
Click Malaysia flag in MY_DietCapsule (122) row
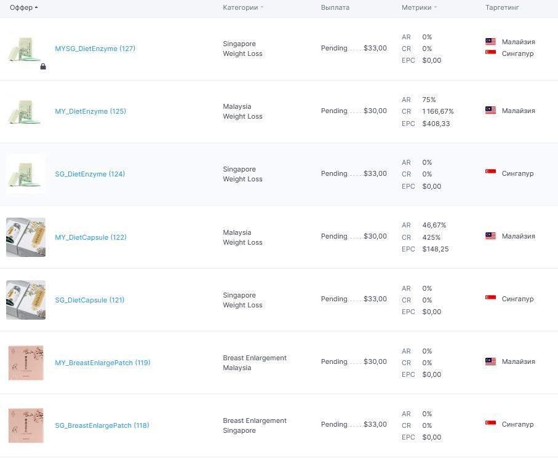click(490, 235)
